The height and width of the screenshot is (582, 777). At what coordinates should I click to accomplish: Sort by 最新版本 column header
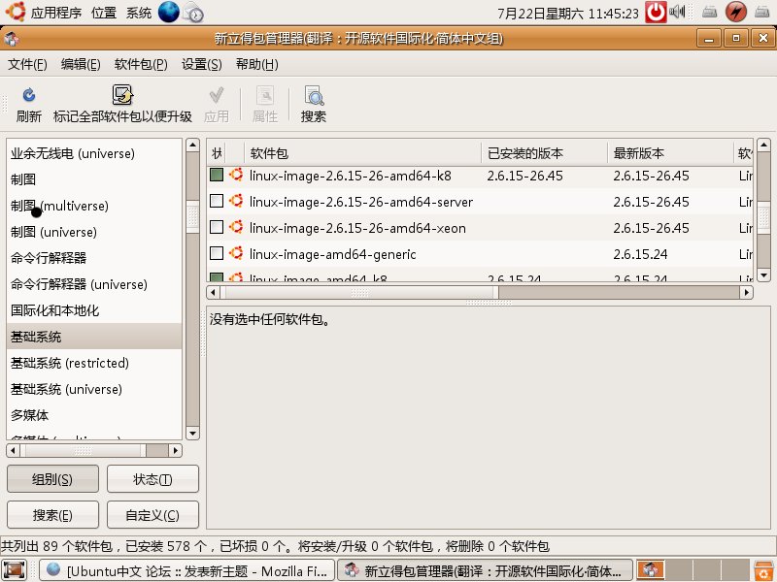[670, 153]
